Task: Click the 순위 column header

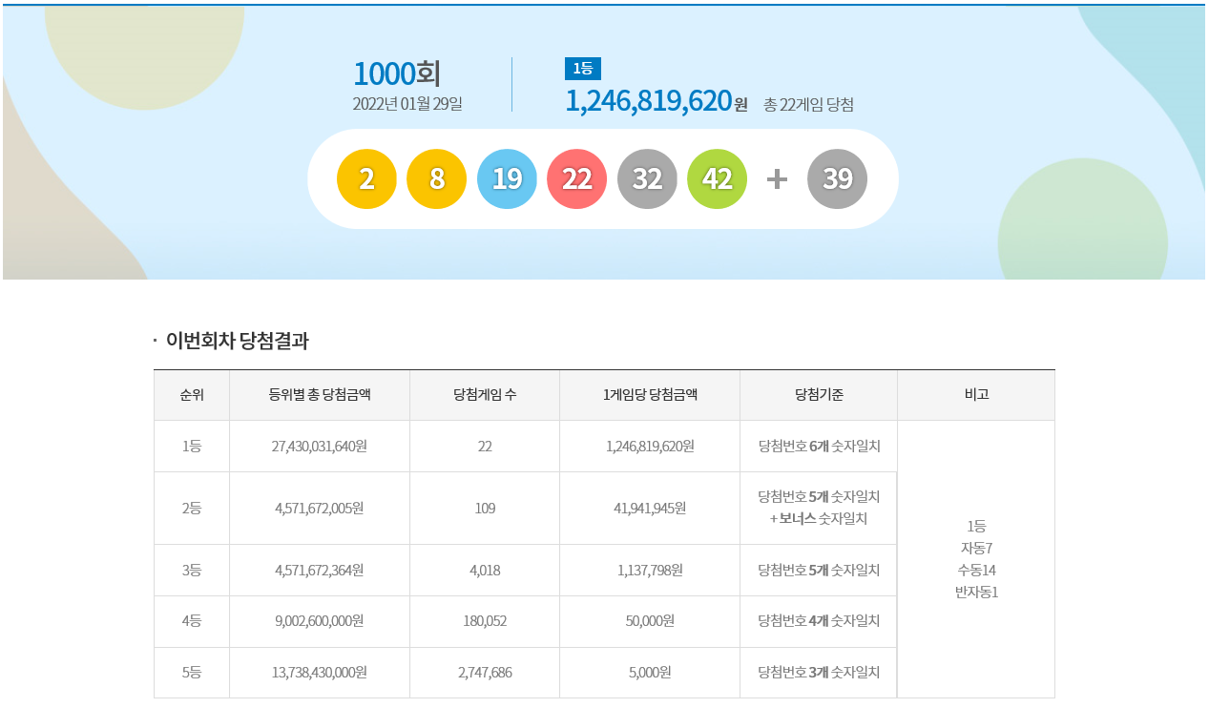Action: [192, 395]
